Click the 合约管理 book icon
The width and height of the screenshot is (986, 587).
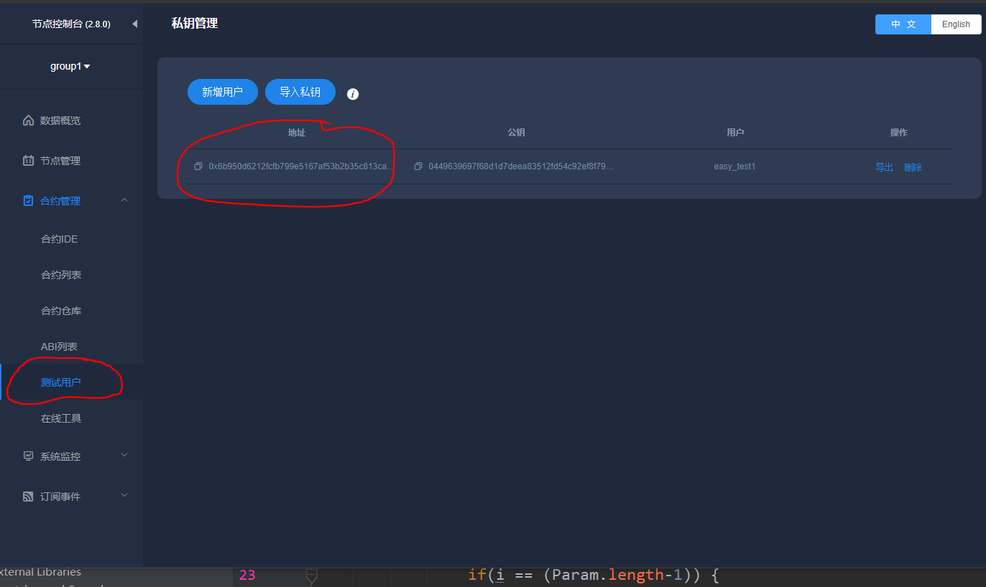pyautogui.click(x=28, y=200)
